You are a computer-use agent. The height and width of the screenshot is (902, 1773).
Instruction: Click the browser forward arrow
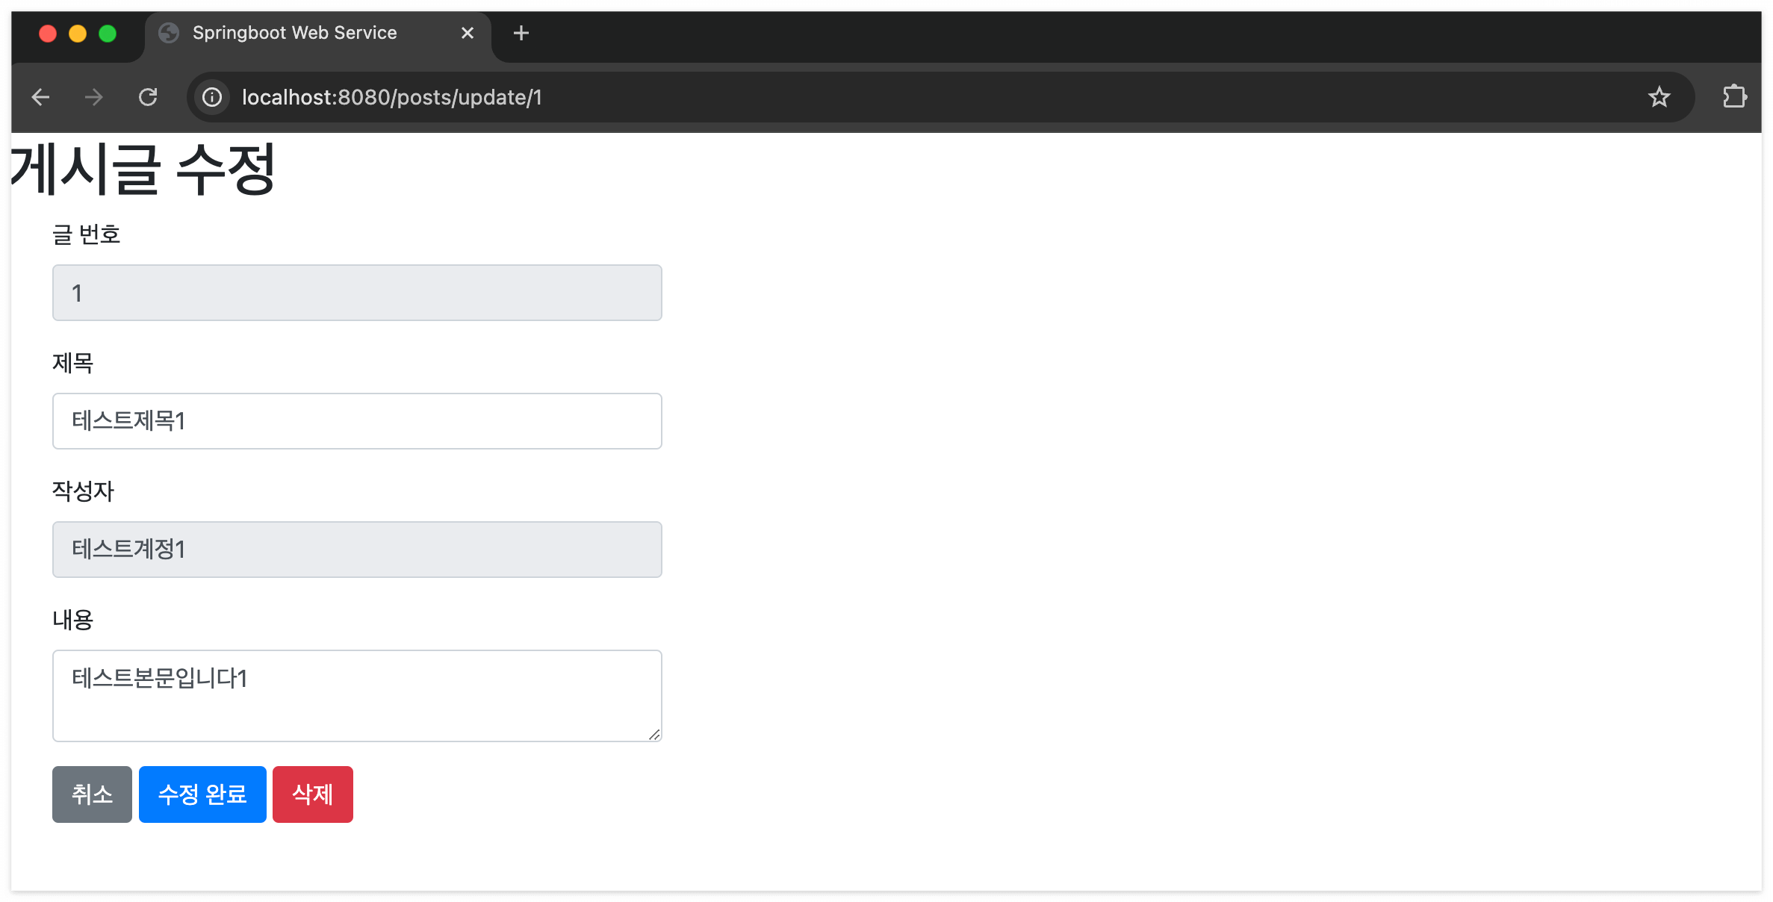click(x=94, y=97)
